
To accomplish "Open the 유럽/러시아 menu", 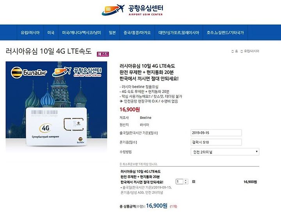I will click(x=30, y=33).
